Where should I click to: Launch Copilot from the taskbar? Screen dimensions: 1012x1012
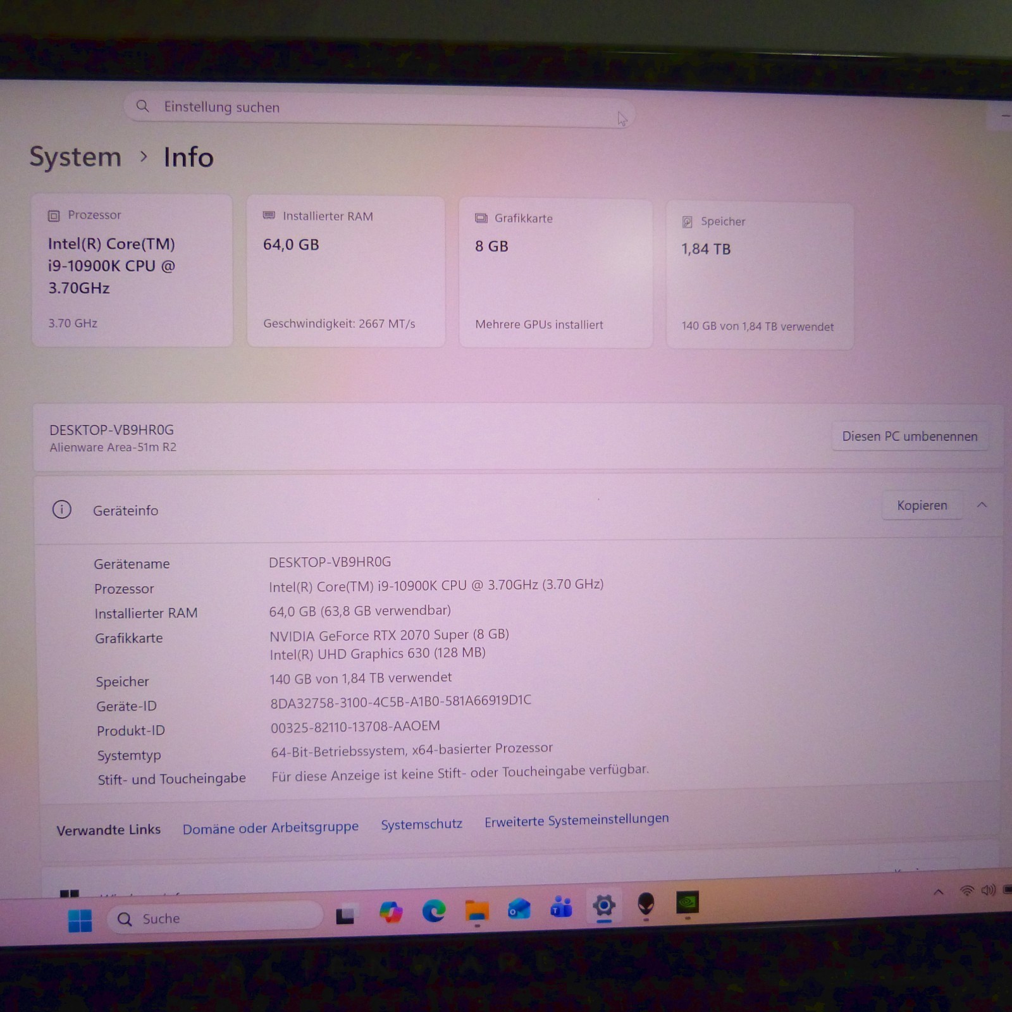coord(391,913)
